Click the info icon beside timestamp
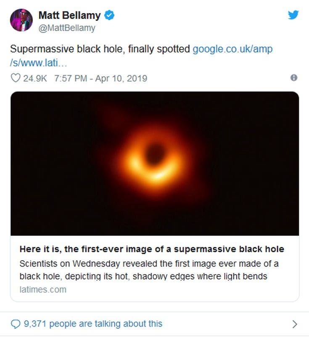 (294, 78)
